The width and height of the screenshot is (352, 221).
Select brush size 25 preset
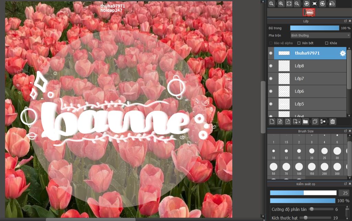[324, 152]
